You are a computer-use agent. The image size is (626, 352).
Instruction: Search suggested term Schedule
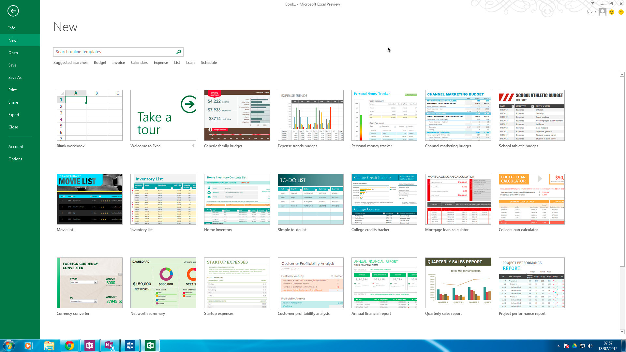coord(209,63)
